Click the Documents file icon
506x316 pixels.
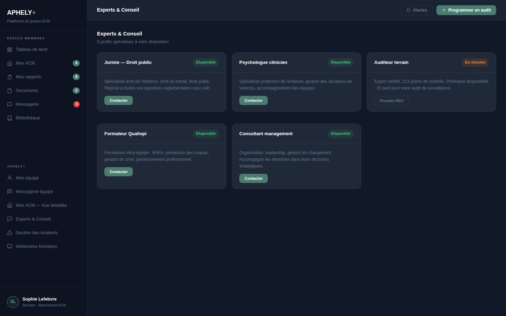pos(10,91)
